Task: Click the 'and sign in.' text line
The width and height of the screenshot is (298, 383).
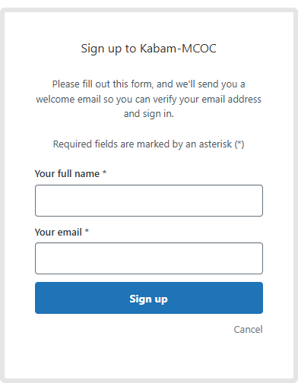Action: [x=149, y=114]
